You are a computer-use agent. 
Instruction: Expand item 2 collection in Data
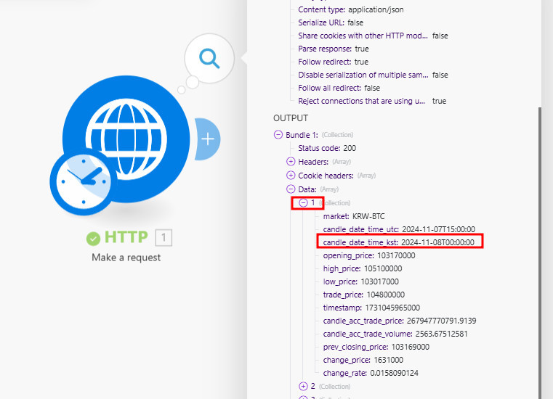point(304,386)
